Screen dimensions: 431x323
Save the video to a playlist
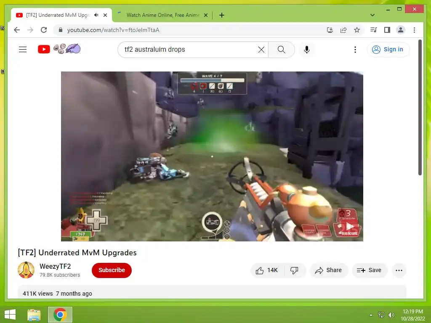(x=370, y=270)
